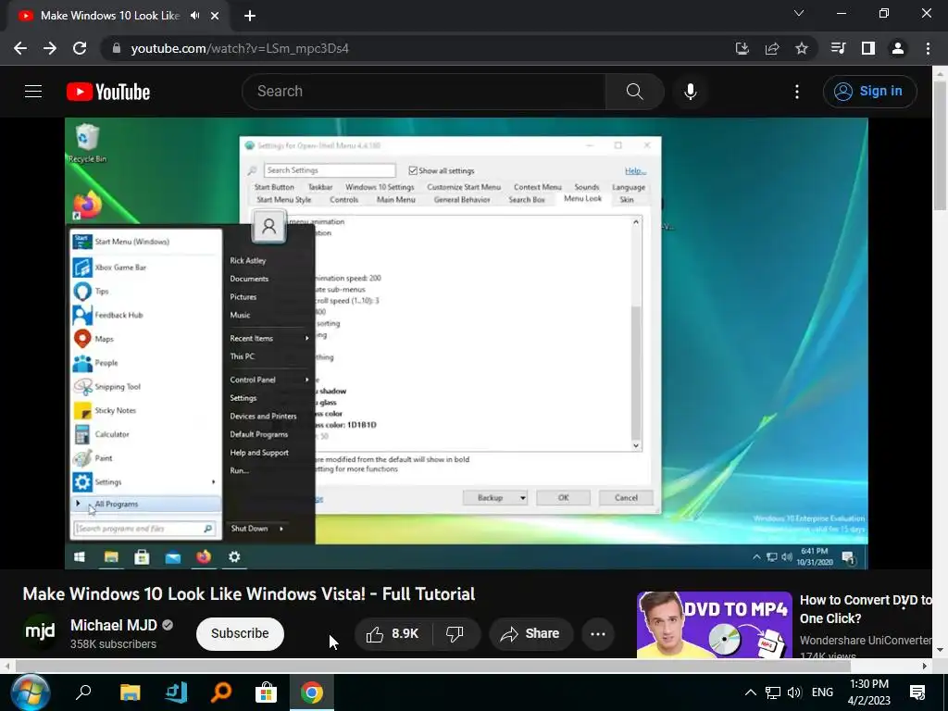Open network tray icon
The image size is (948, 711).
tap(773, 692)
